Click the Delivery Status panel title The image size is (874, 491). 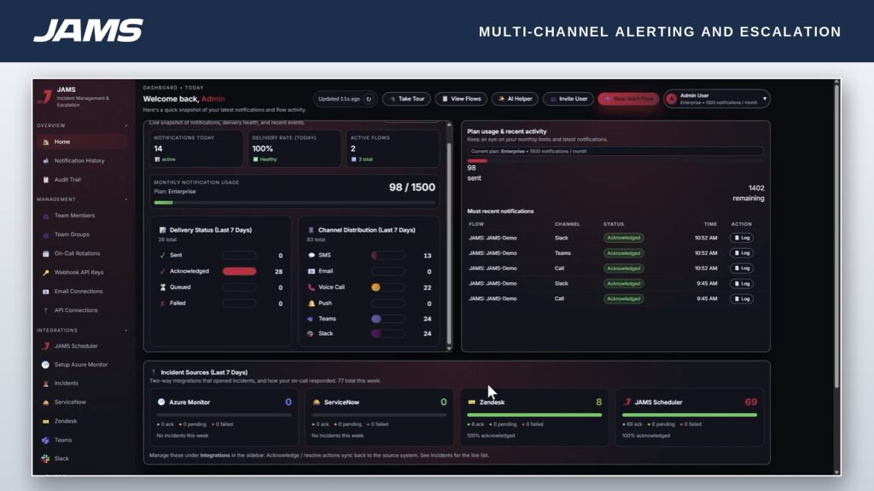pos(211,230)
